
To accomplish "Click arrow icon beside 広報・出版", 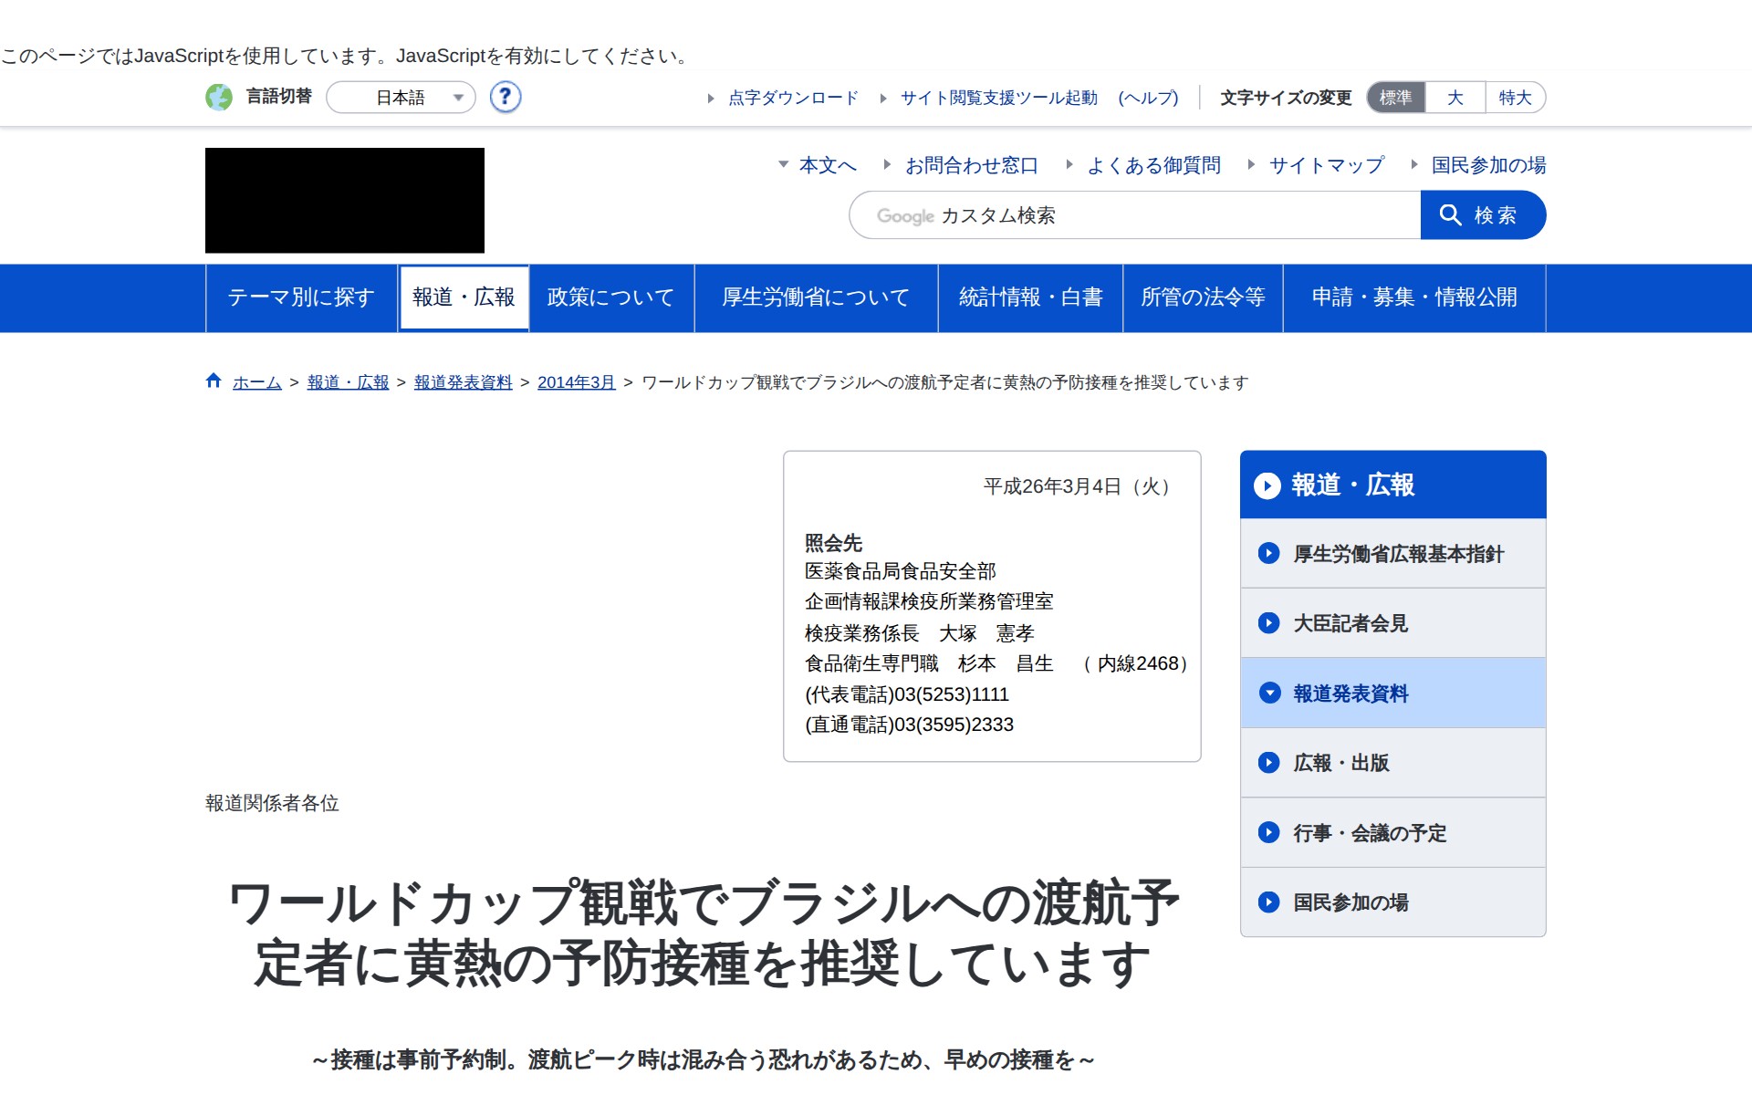I will 1268,763.
